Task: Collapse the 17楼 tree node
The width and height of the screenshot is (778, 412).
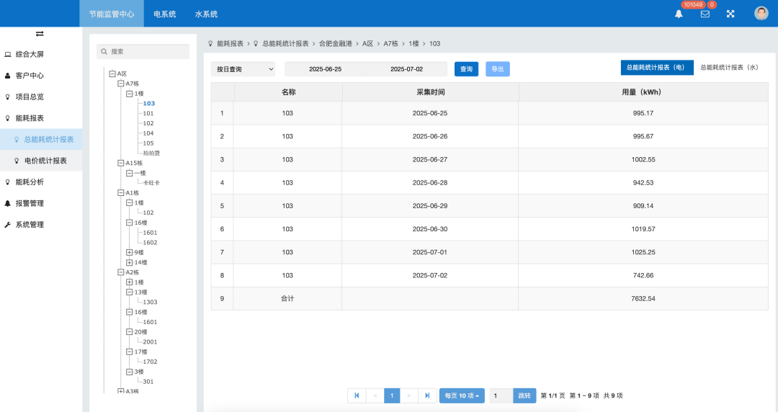Action: pyautogui.click(x=130, y=351)
